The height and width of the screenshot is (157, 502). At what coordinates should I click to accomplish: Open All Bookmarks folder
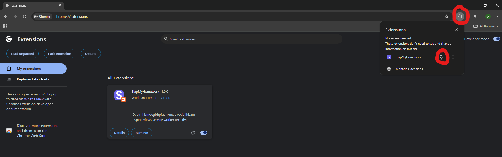[x=487, y=26]
